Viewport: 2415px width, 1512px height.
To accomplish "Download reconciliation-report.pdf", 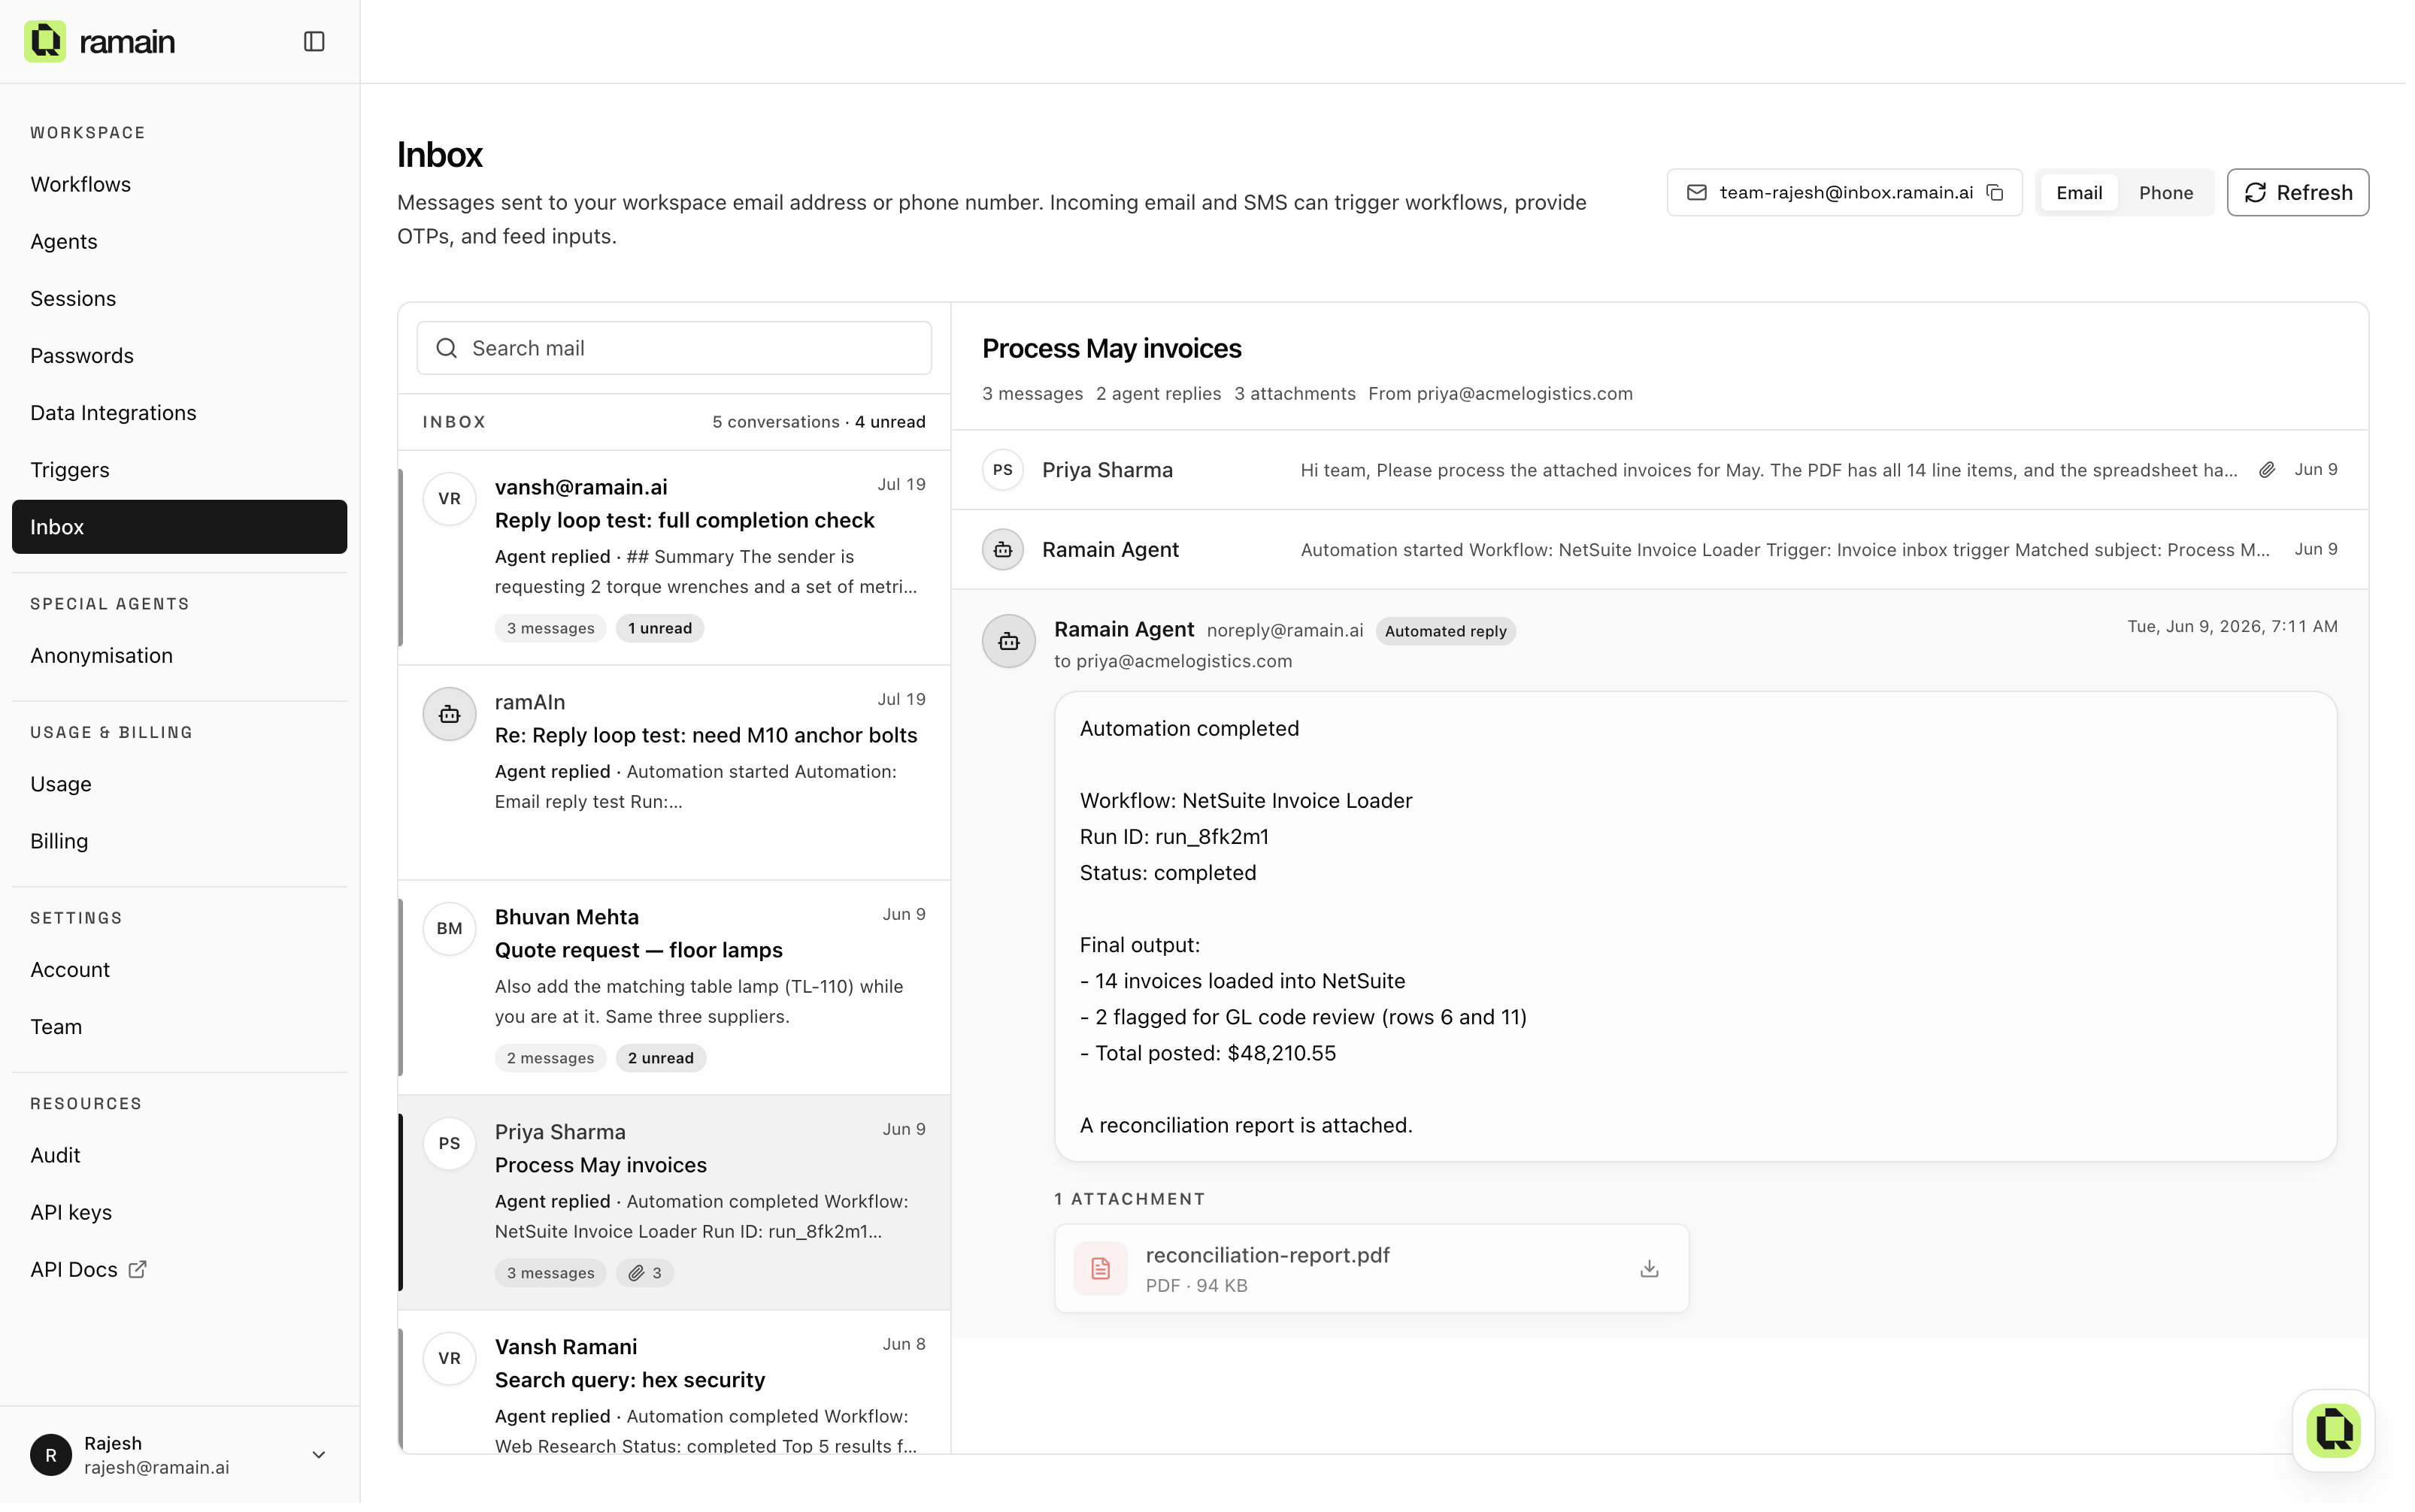I will 1650,1270.
